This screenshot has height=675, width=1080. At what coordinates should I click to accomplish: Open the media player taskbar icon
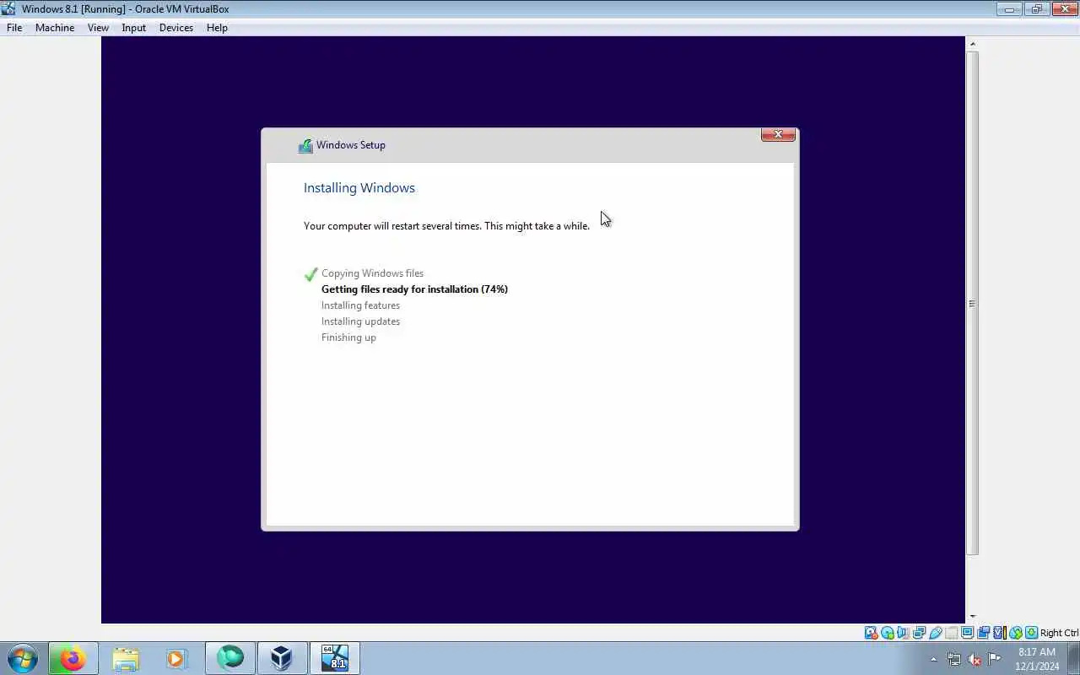click(x=176, y=658)
